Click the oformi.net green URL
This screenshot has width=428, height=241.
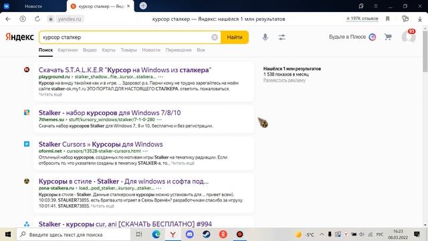tap(50, 151)
